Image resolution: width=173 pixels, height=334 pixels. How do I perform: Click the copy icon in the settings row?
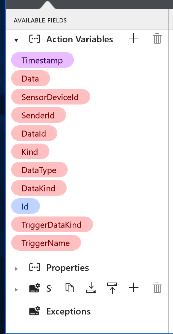point(70,288)
